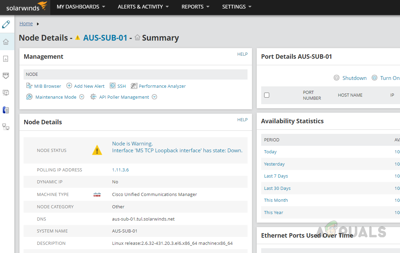Click the Last 7 Days availability link
This screenshot has height=253, width=400.
pyautogui.click(x=276, y=176)
